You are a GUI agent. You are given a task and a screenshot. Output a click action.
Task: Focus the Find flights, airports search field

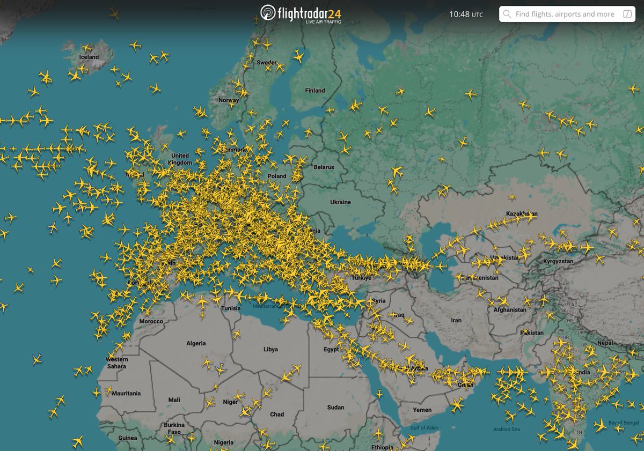[x=567, y=14]
